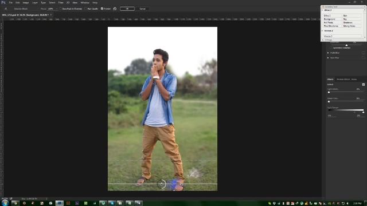Close the IMG_5711.psd document tab

pyautogui.click(x=51, y=15)
